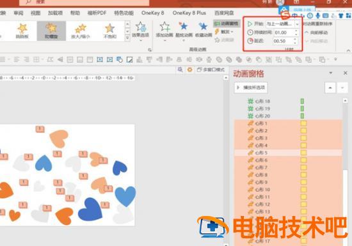Select 心形 13 in the animation list

pos(288,211)
